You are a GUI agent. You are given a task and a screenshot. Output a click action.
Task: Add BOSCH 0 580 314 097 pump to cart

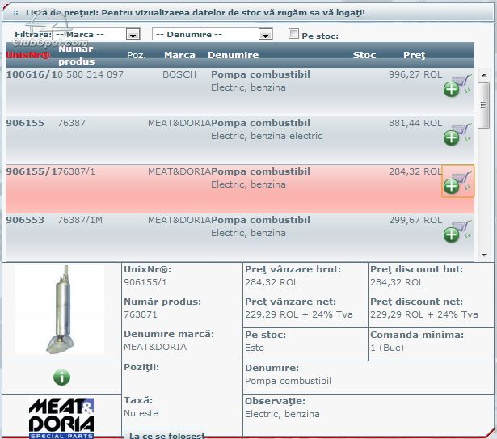pos(457,85)
